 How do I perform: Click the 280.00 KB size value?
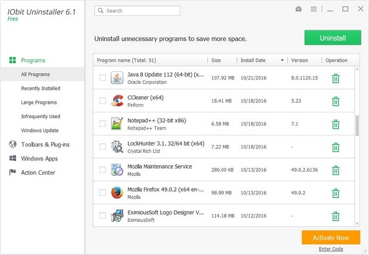[223, 169]
